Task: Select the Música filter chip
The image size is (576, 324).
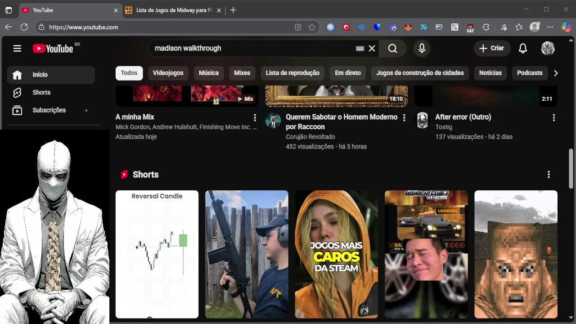Action: coord(209,73)
